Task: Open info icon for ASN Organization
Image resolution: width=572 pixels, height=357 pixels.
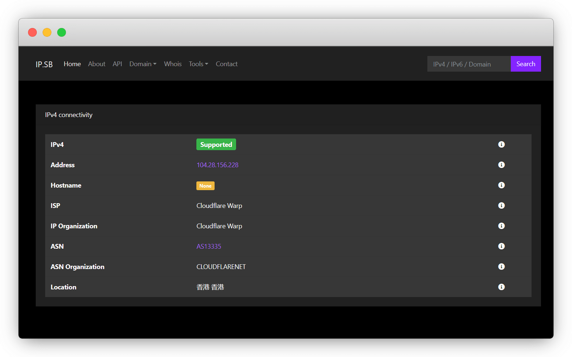Action: 501,266
